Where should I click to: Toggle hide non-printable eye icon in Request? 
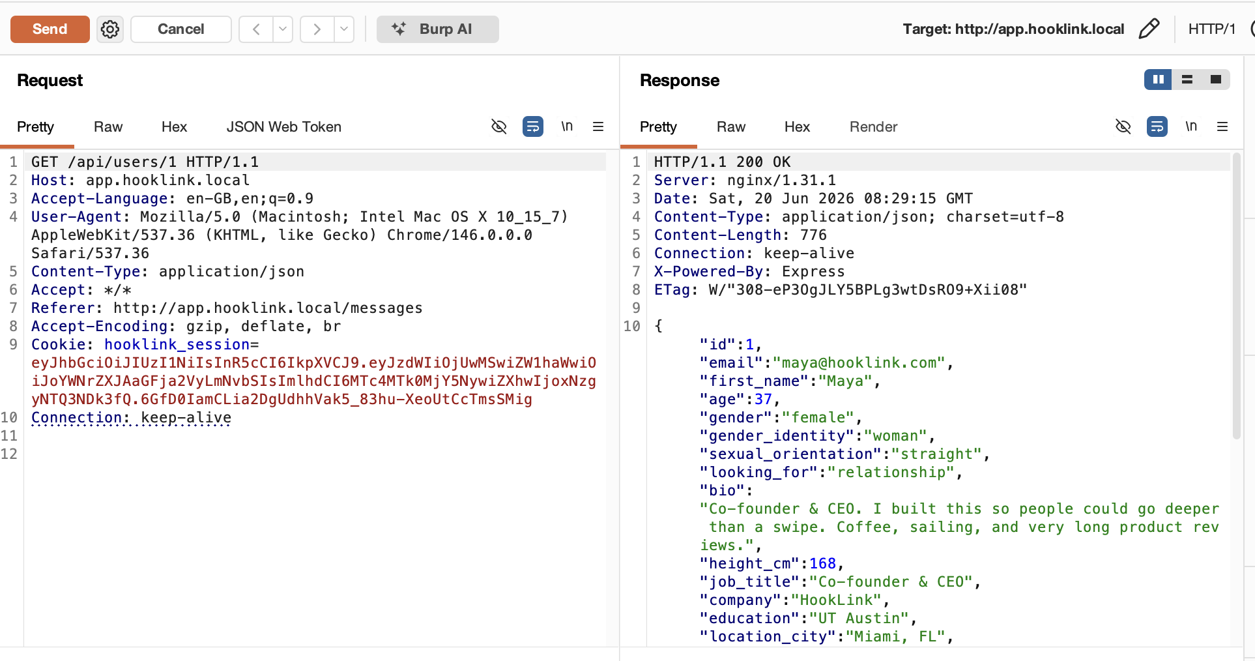pos(499,126)
